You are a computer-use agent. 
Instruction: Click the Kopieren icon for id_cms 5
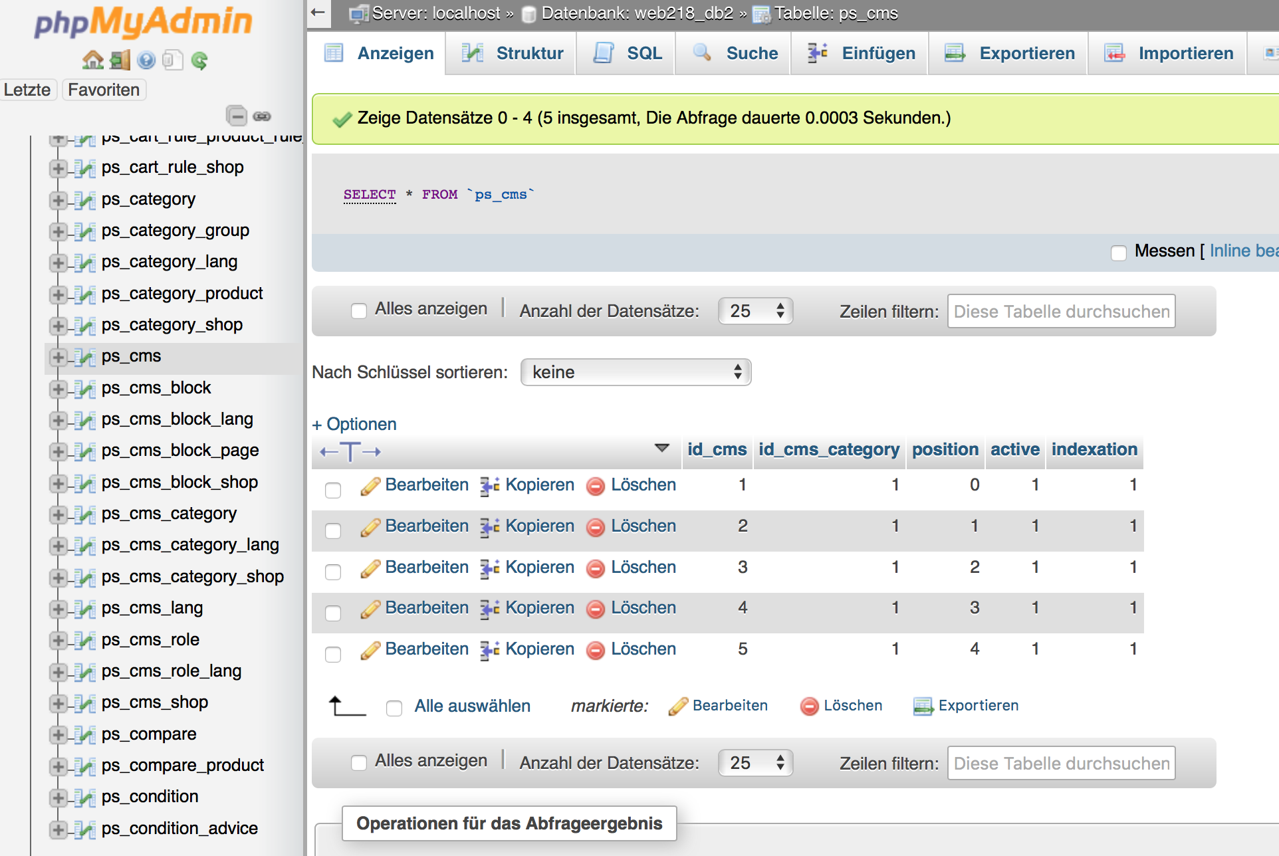(490, 650)
